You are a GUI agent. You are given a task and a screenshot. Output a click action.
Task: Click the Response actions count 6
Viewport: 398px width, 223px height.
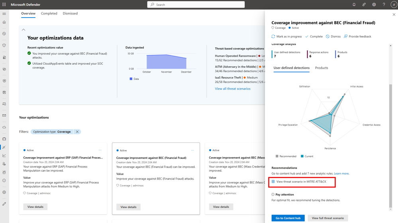coord(310,56)
